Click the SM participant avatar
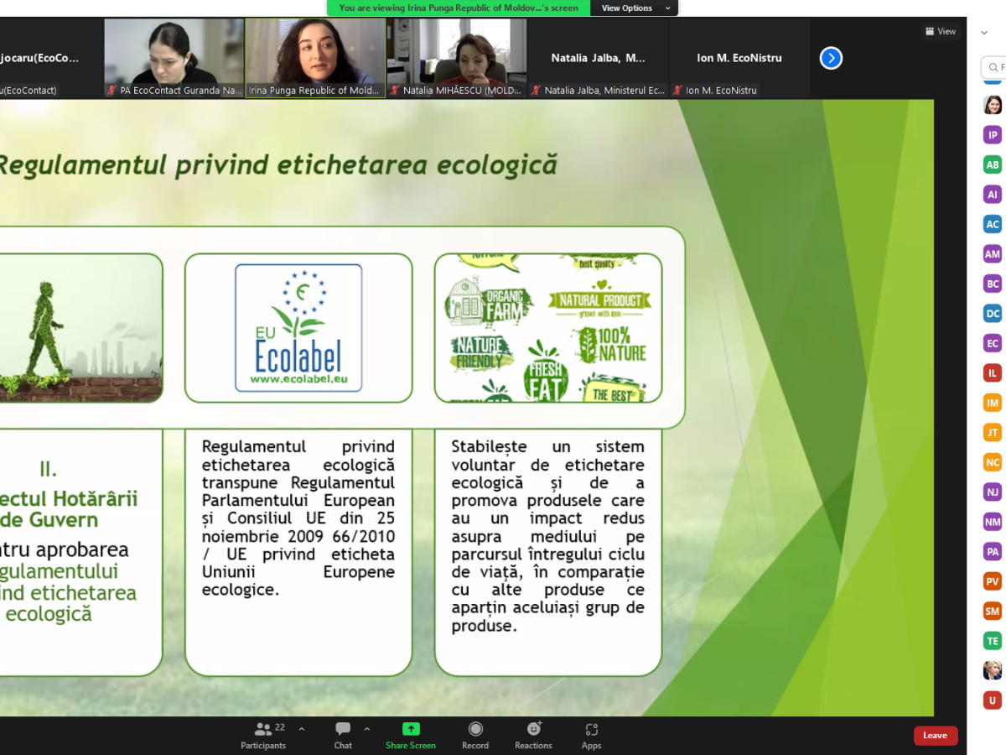The width and height of the screenshot is (1006, 755). [993, 612]
